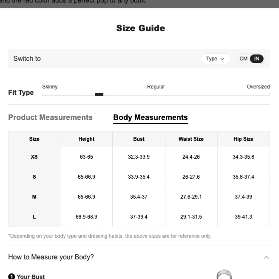The height and width of the screenshot is (279, 279).
Task: Select the M size row
Action: (139, 197)
